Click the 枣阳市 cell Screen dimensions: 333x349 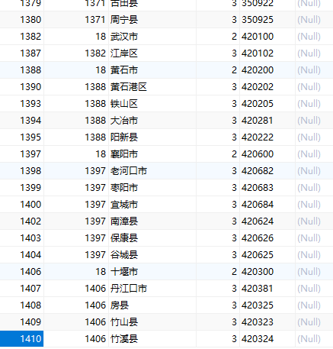click(152, 188)
